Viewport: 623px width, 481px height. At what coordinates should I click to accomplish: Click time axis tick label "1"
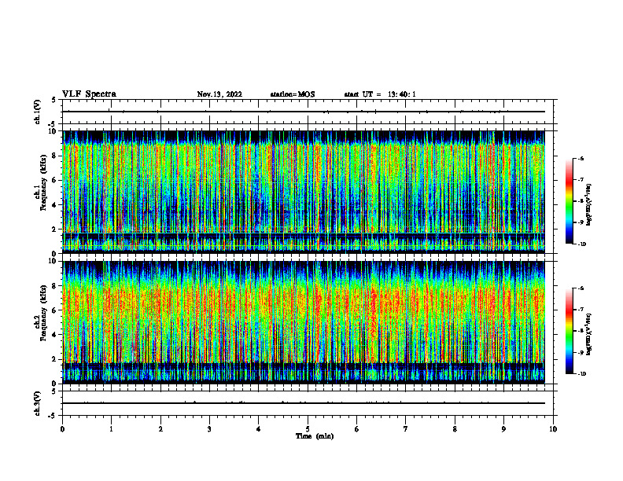click(x=111, y=429)
